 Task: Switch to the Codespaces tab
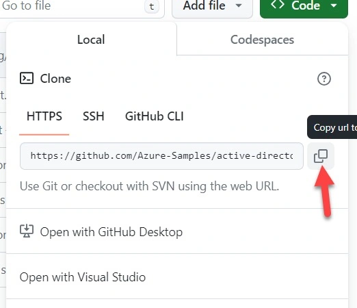tap(262, 40)
